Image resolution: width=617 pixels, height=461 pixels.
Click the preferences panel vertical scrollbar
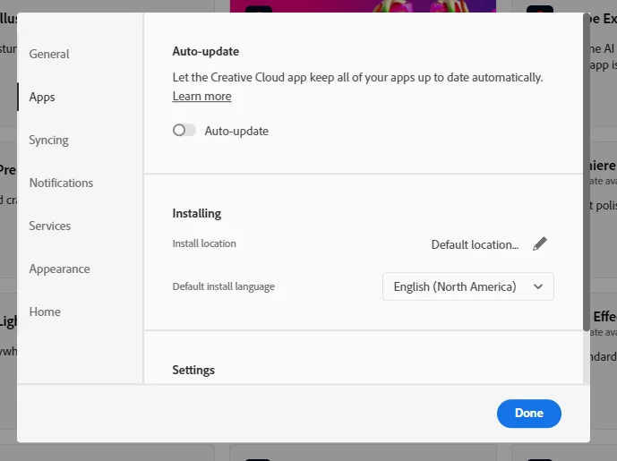click(587, 173)
